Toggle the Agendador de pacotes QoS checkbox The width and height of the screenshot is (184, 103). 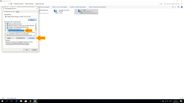click(x=5, y=29)
